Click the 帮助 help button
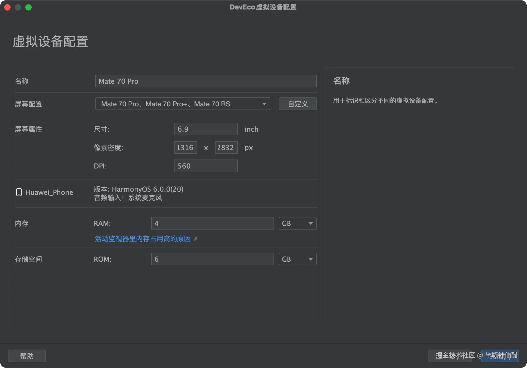This screenshot has height=368, width=527. (27, 356)
